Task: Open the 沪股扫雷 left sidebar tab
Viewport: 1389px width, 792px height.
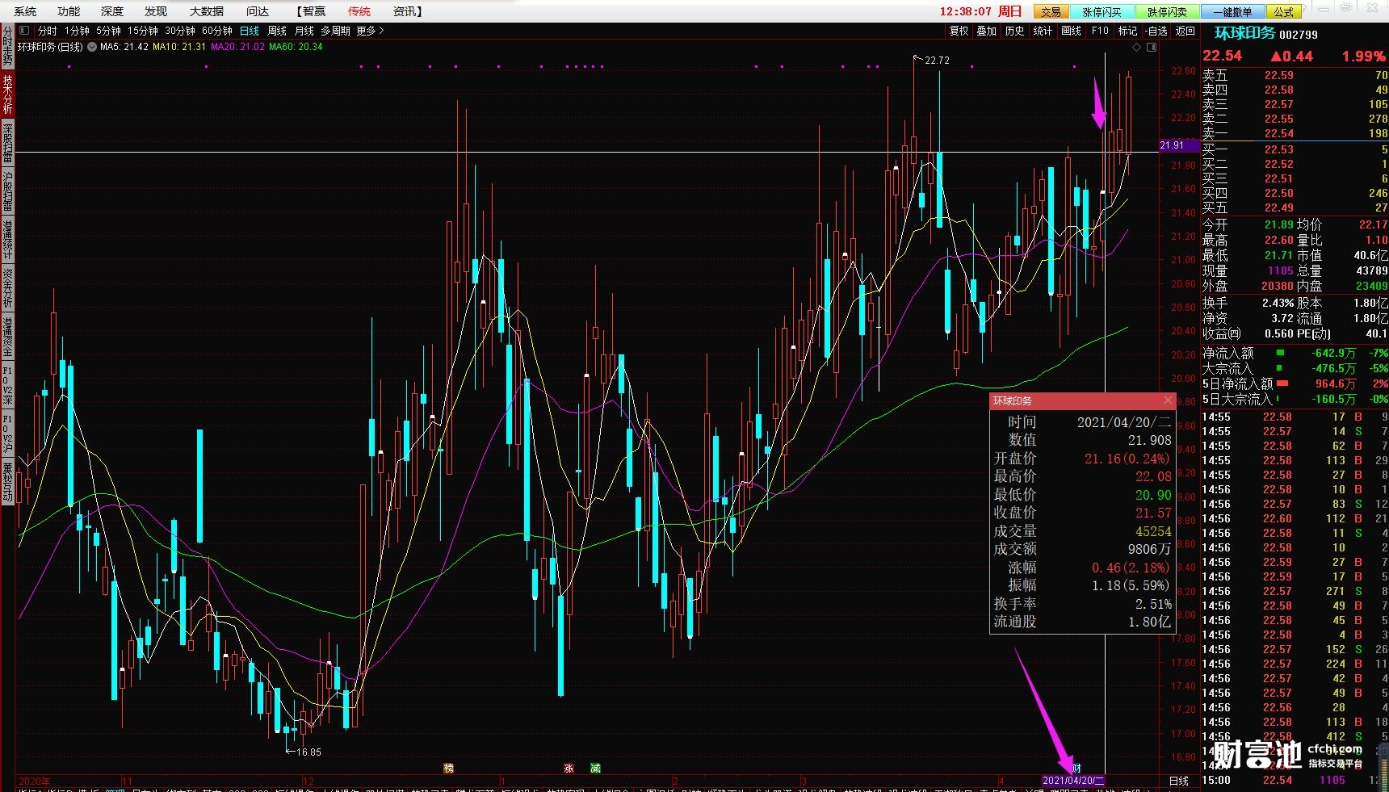Action: pos(7,191)
